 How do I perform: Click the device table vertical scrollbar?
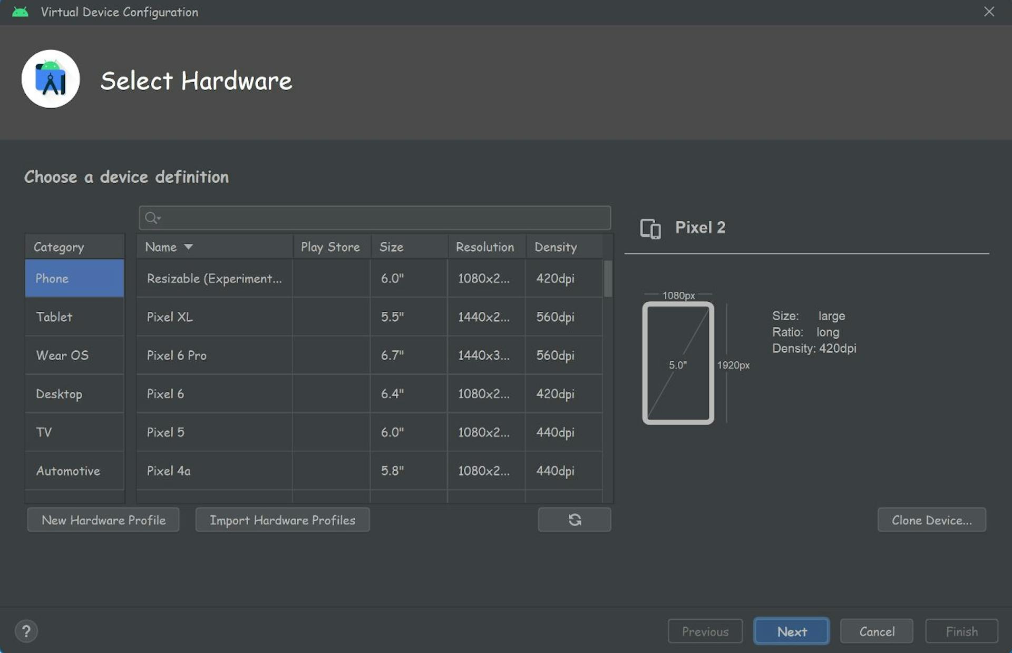pyautogui.click(x=608, y=279)
